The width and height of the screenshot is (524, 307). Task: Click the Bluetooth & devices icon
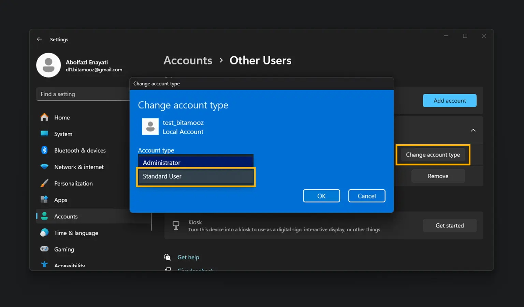(44, 150)
